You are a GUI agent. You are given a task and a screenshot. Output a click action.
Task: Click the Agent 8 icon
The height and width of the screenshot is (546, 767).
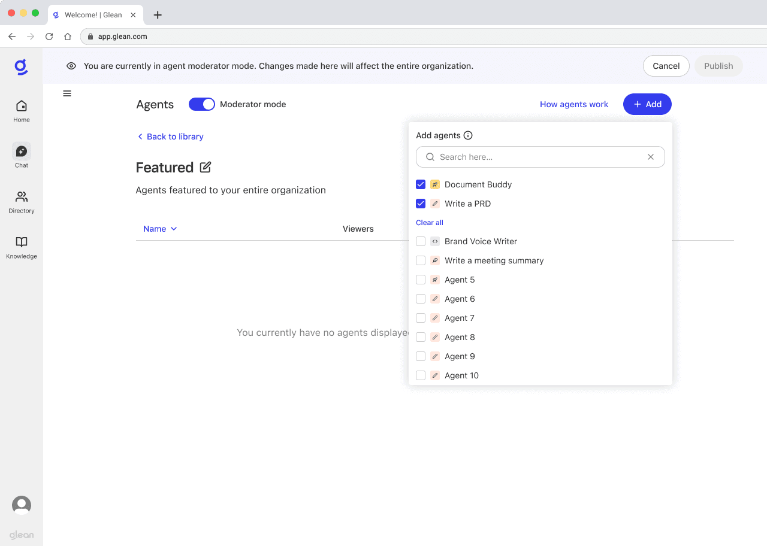click(x=435, y=337)
